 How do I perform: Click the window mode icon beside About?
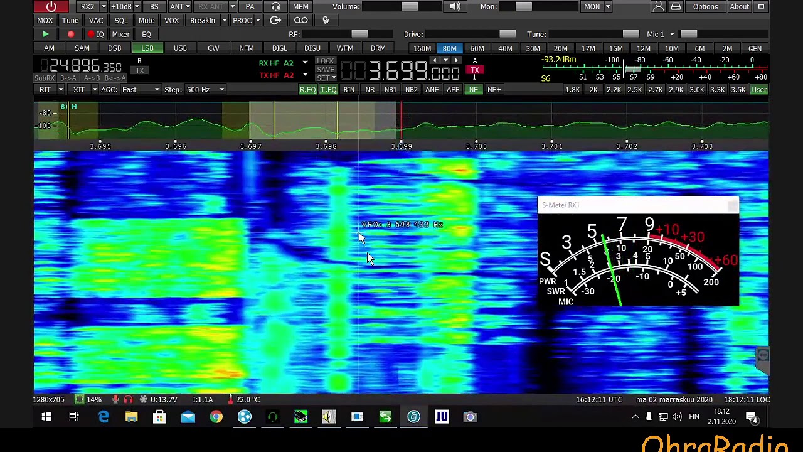click(761, 6)
